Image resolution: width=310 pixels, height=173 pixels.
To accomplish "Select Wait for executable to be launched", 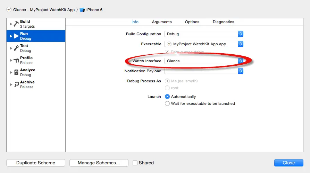I will (167, 103).
